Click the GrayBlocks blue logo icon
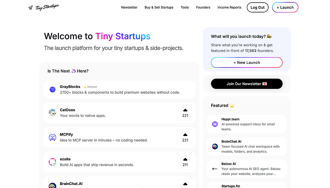Screen dimensions: 330x188 tap(52, 90)
